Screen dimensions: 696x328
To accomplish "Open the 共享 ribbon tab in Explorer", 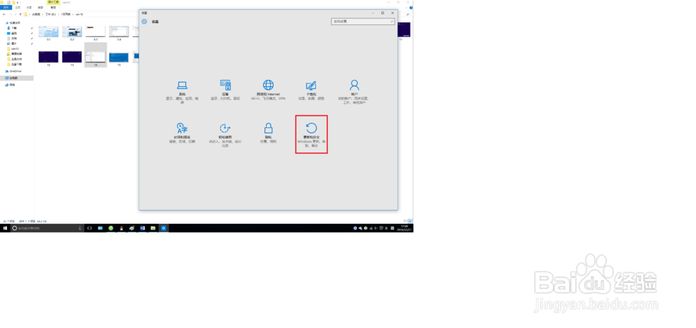I will coord(29,8).
